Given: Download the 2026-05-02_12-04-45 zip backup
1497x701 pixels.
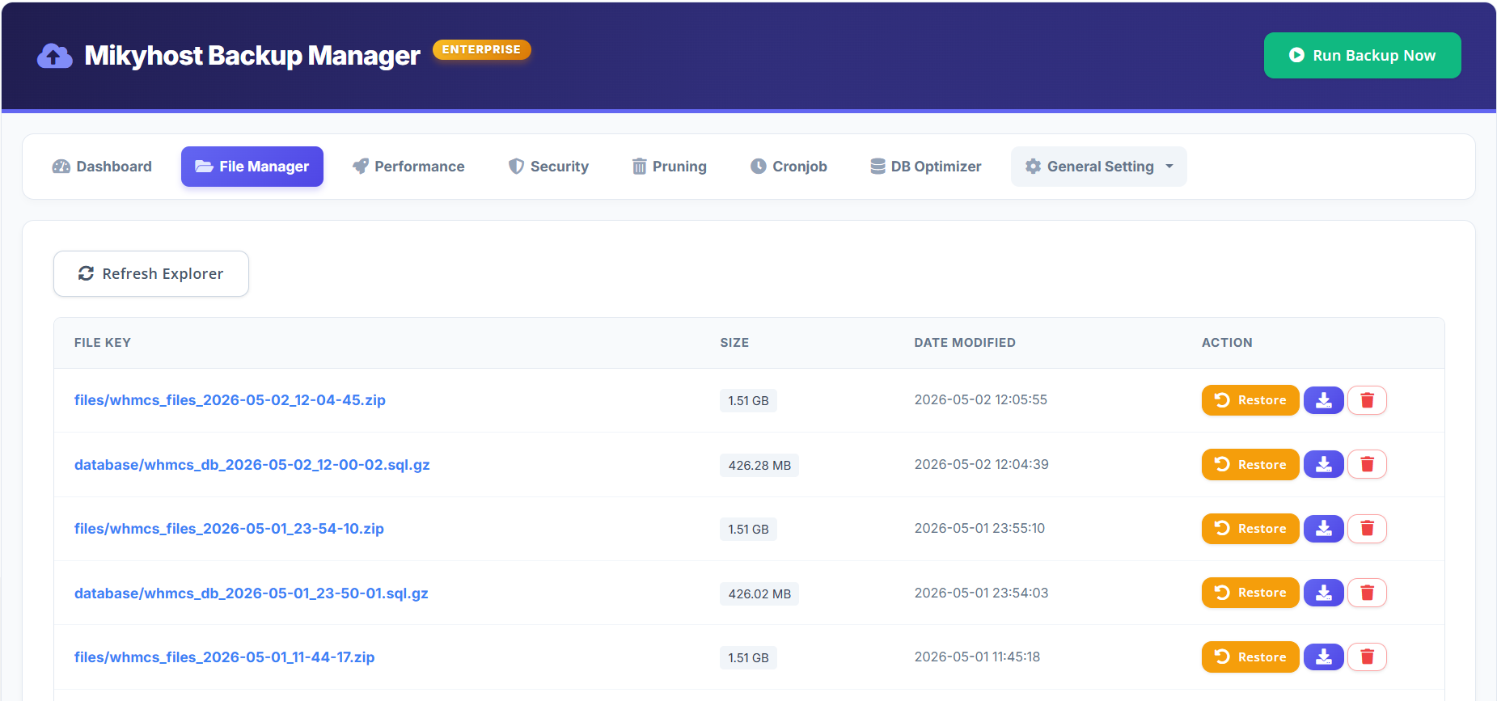Looking at the screenshot, I should tap(1324, 400).
